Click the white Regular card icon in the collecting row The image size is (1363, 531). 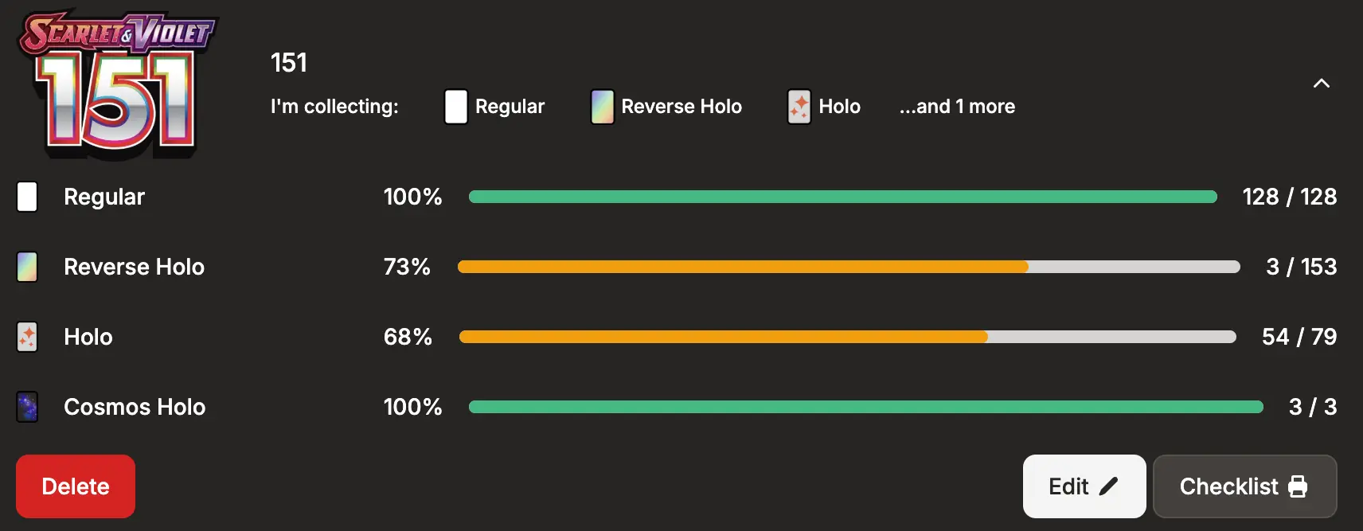(456, 107)
